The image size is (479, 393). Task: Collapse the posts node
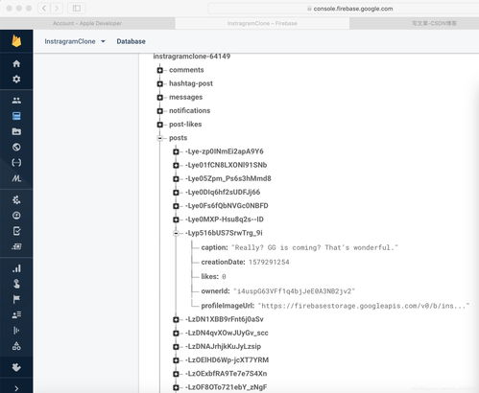[x=160, y=138]
